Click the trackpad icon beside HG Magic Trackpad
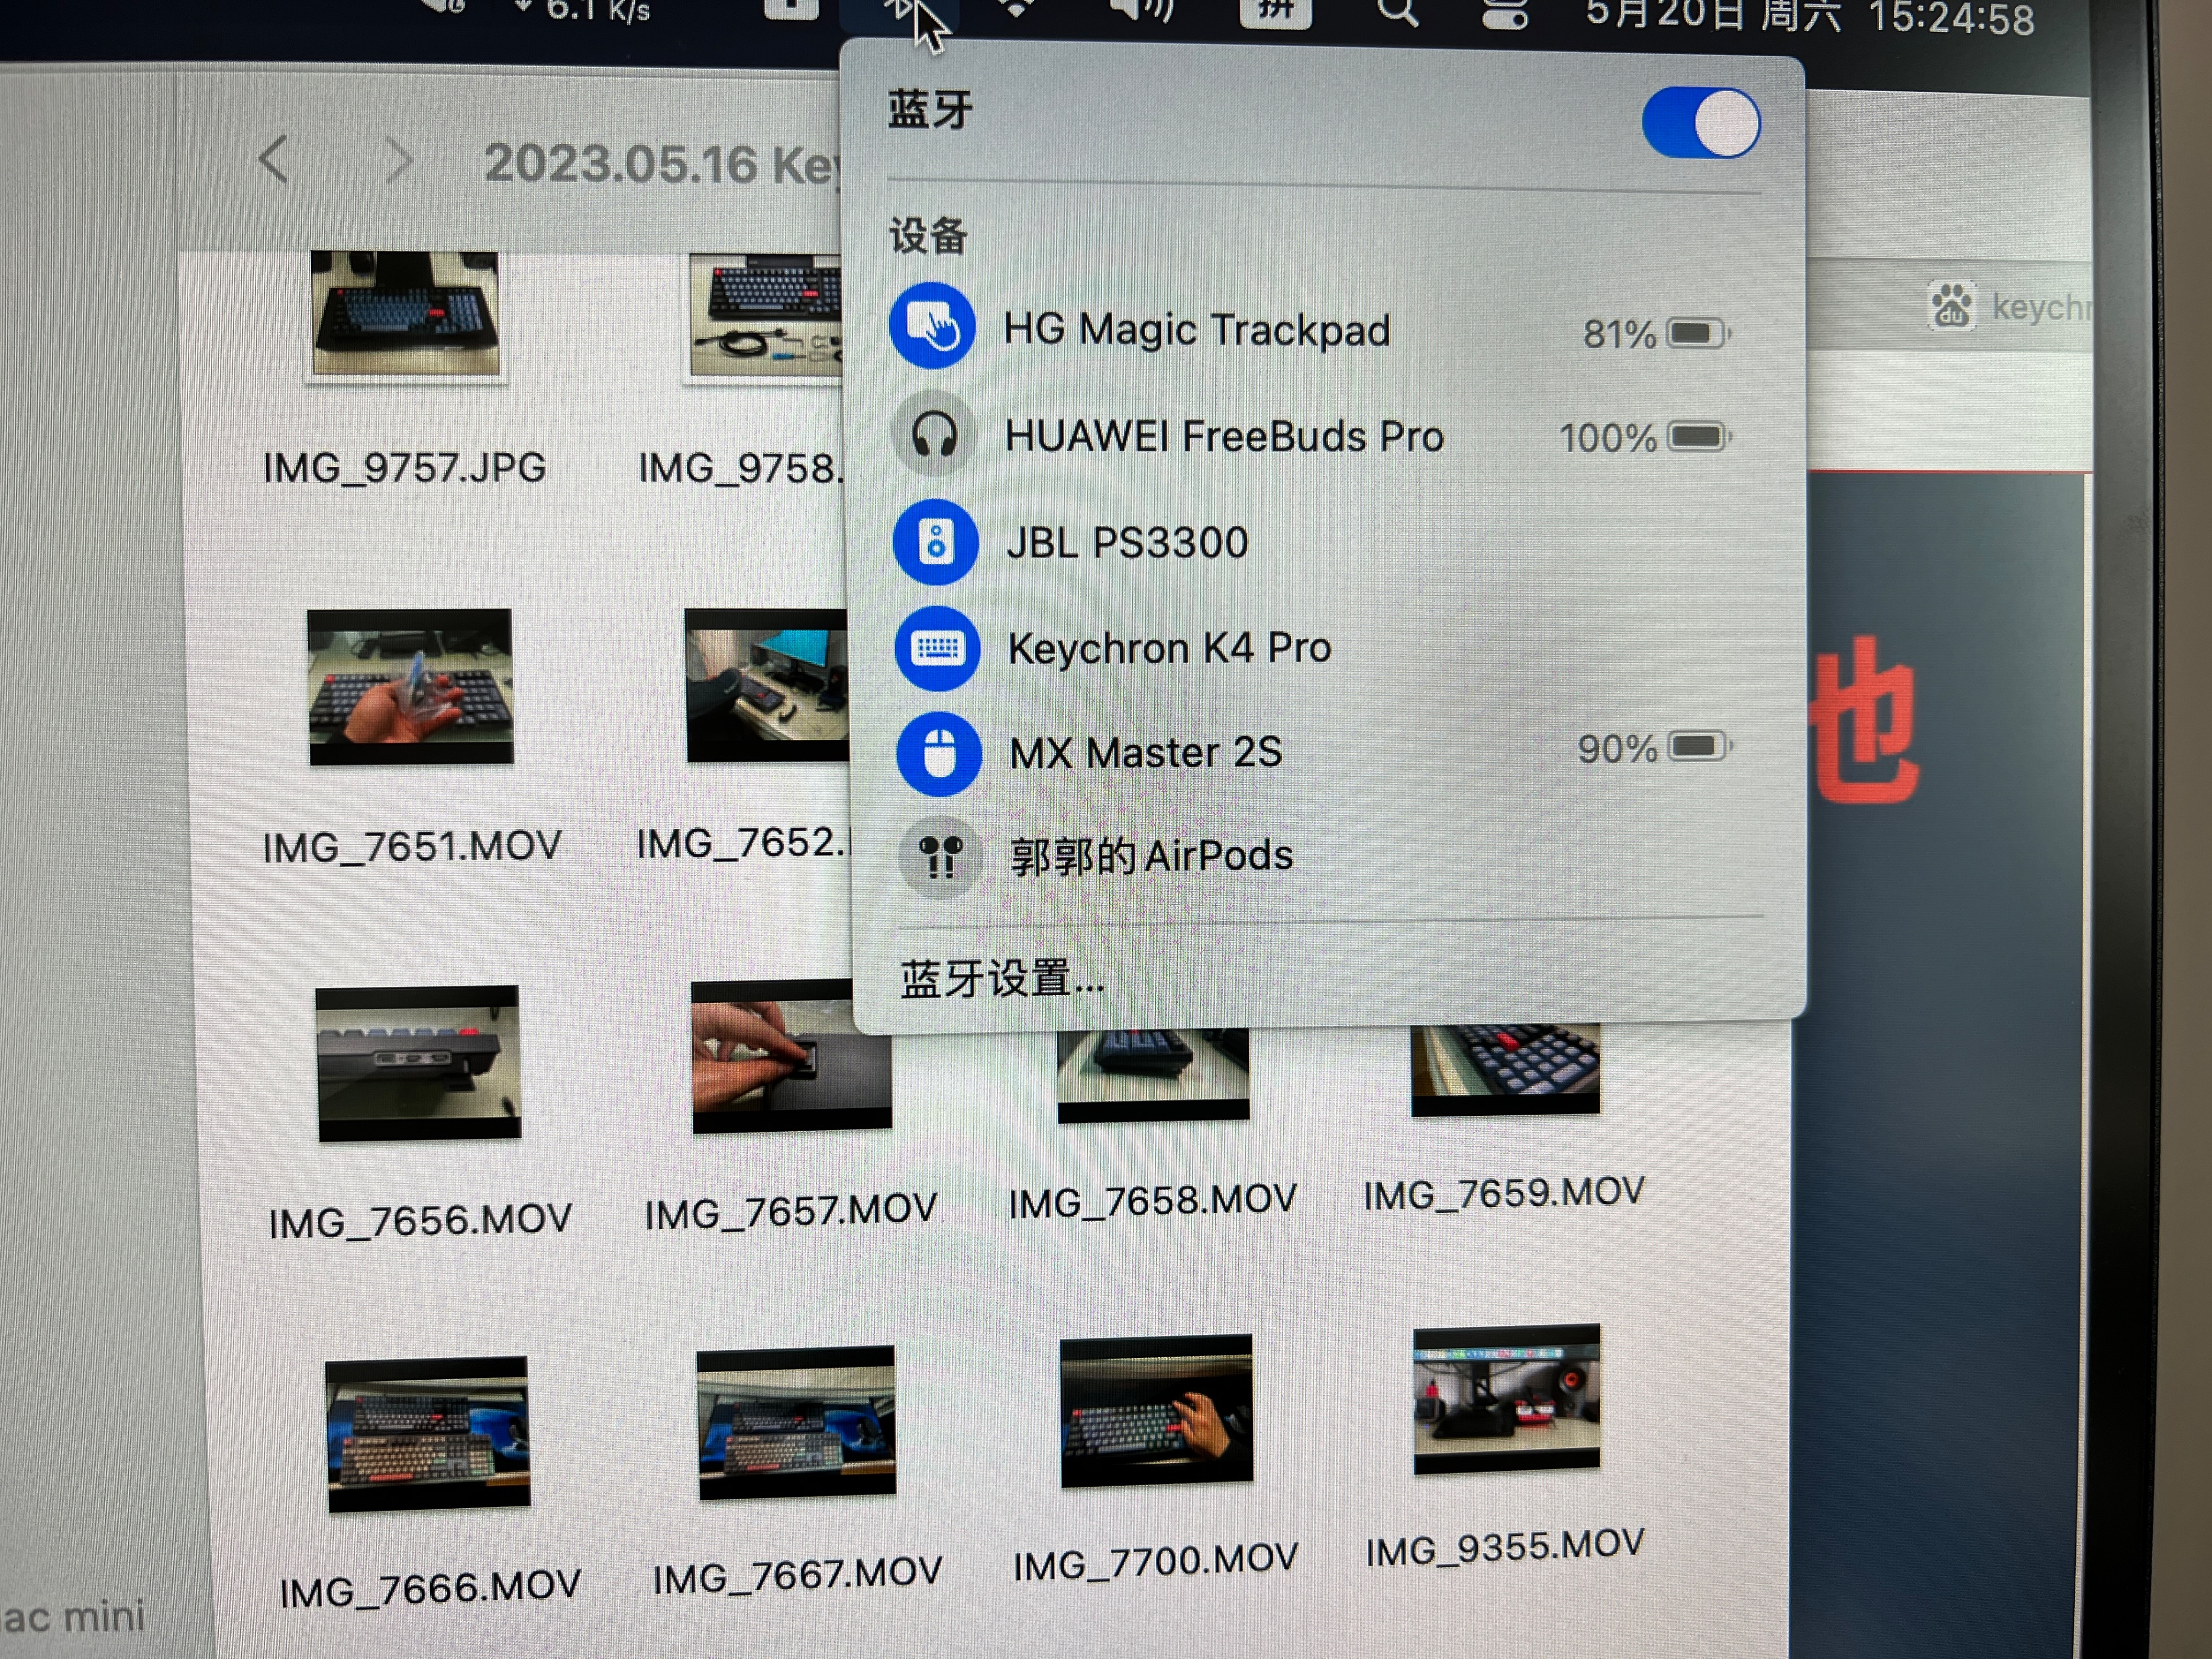The image size is (2212, 1659). click(933, 328)
